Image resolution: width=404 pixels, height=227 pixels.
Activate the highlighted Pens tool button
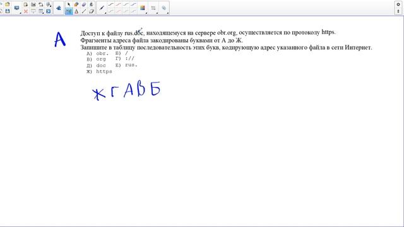click(69, 11)
